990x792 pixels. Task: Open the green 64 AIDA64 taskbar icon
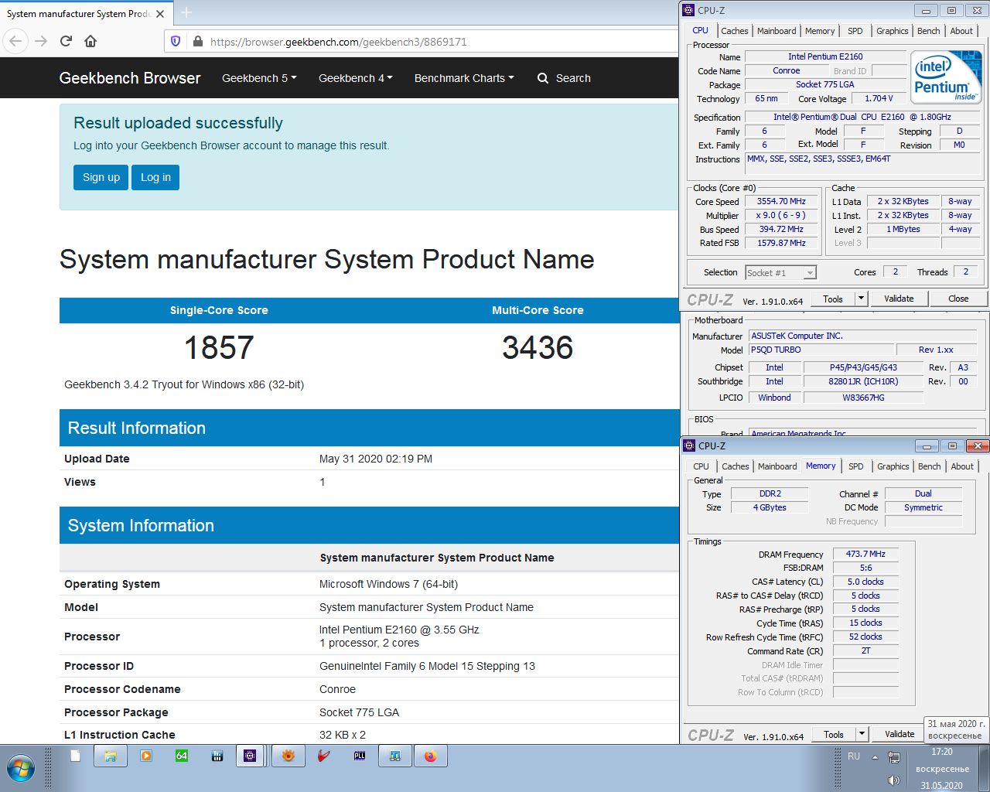(x=182, y=756)
